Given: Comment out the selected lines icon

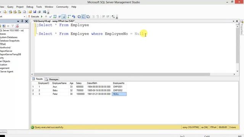Looking at the screenshot, I should (93, 16).
